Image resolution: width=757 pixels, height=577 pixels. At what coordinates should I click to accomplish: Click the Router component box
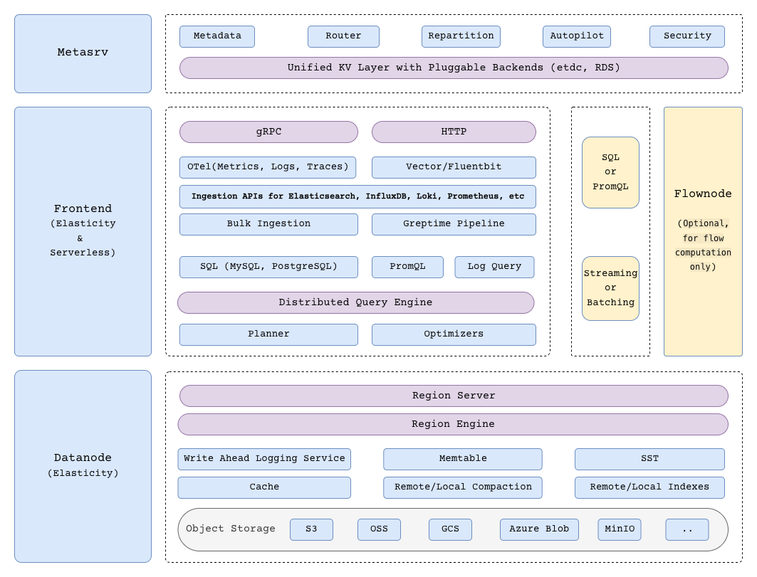343,36
